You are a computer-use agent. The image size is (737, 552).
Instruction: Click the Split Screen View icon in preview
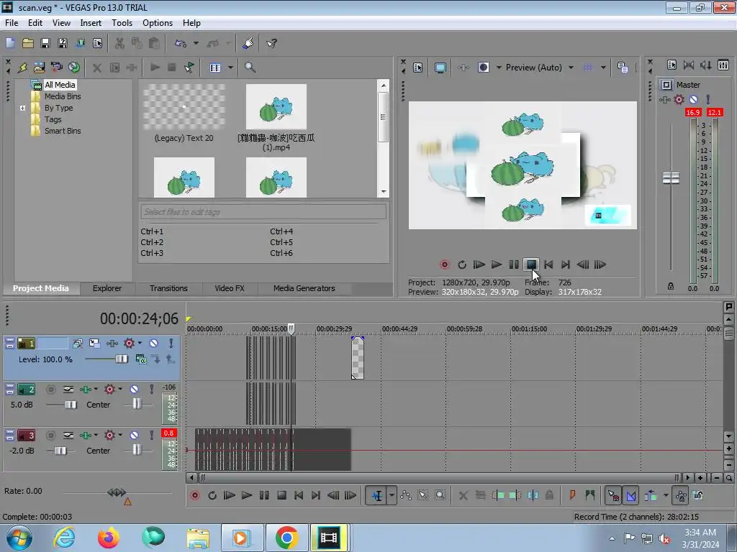click(x=484, y=68)
